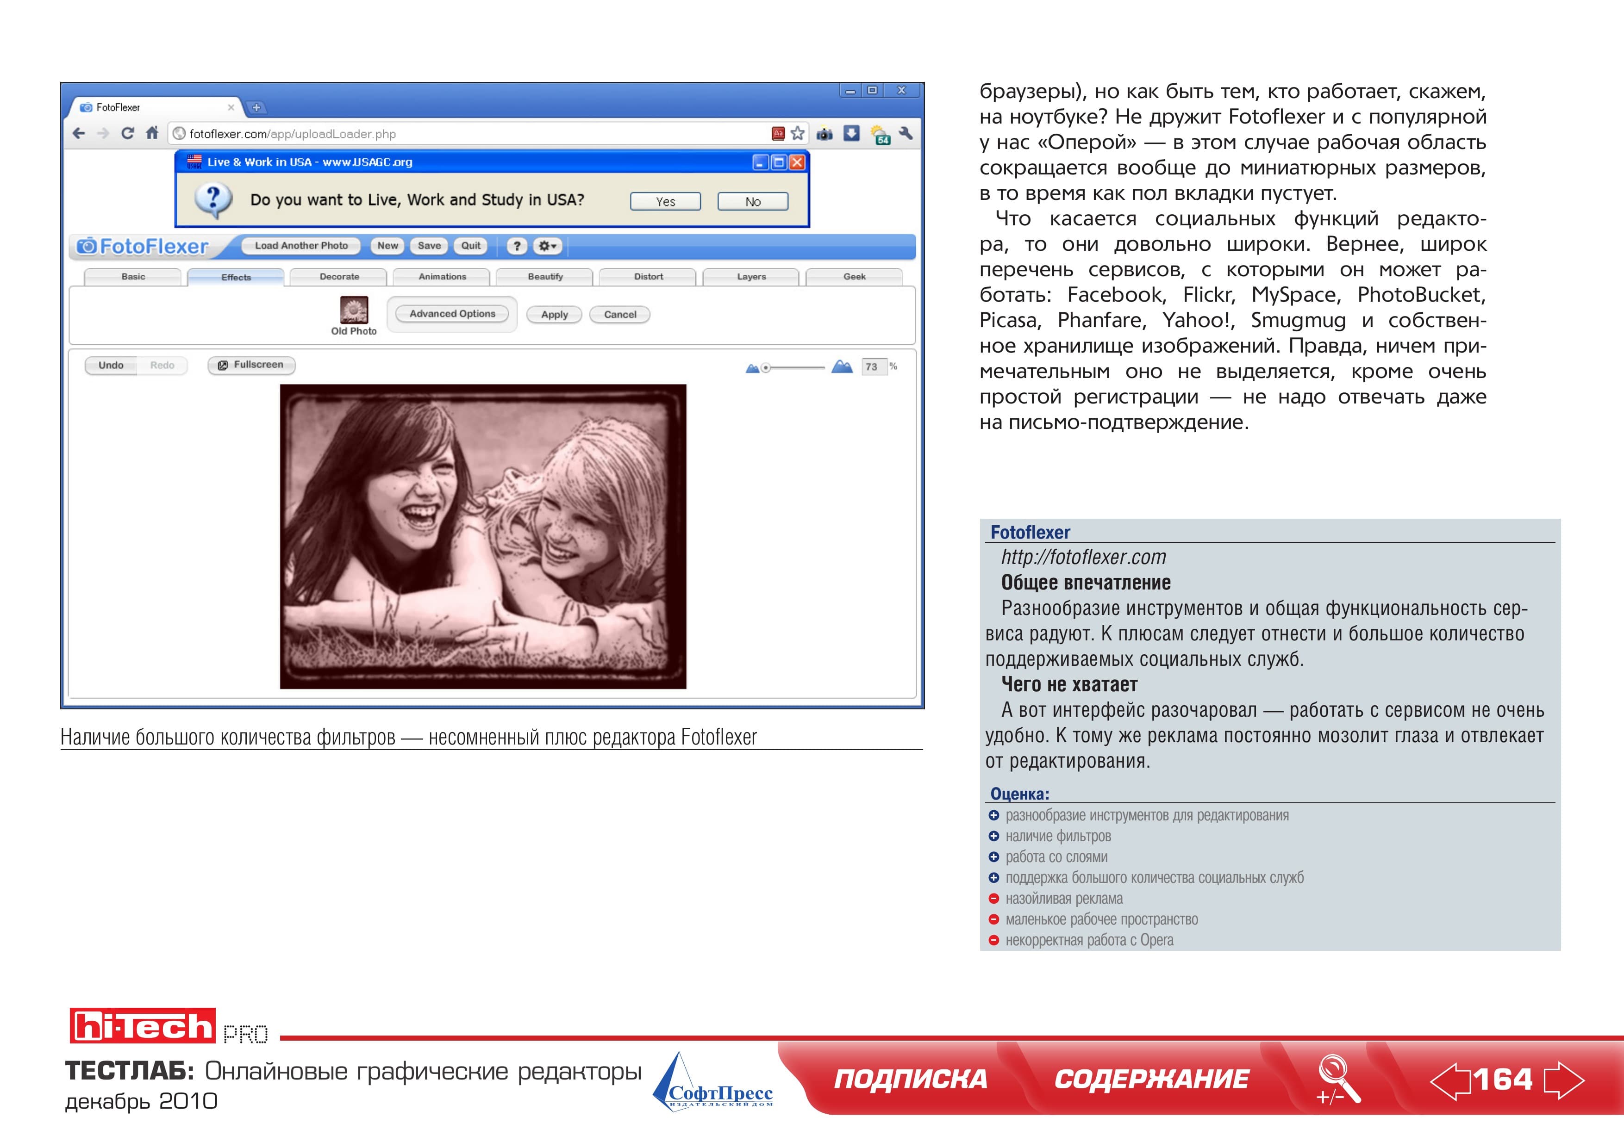Click FotoFlexer help question mark
1624x1148 pixels.
tap(517, 246)
